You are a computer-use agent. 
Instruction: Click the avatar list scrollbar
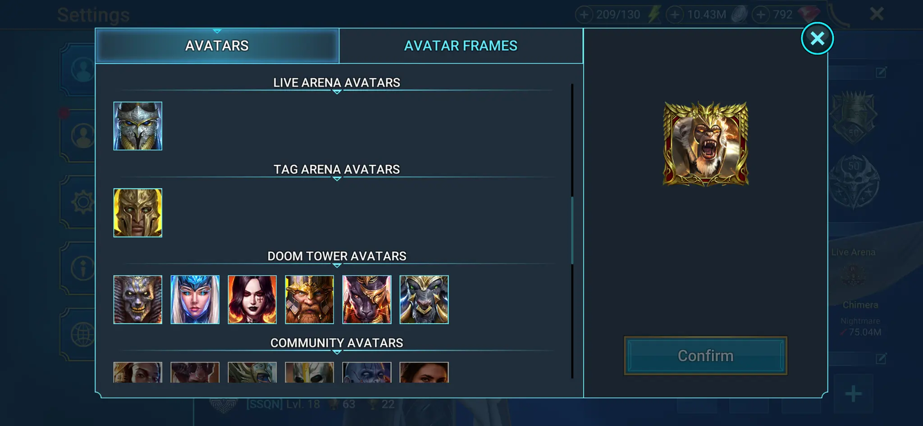tap(572, 230)
